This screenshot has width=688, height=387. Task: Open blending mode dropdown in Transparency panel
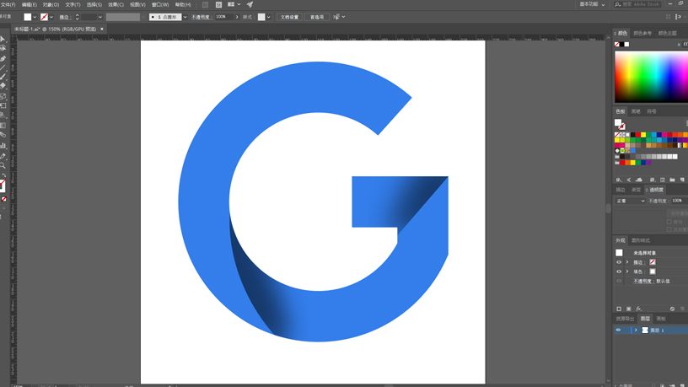[x=631, y=201]
